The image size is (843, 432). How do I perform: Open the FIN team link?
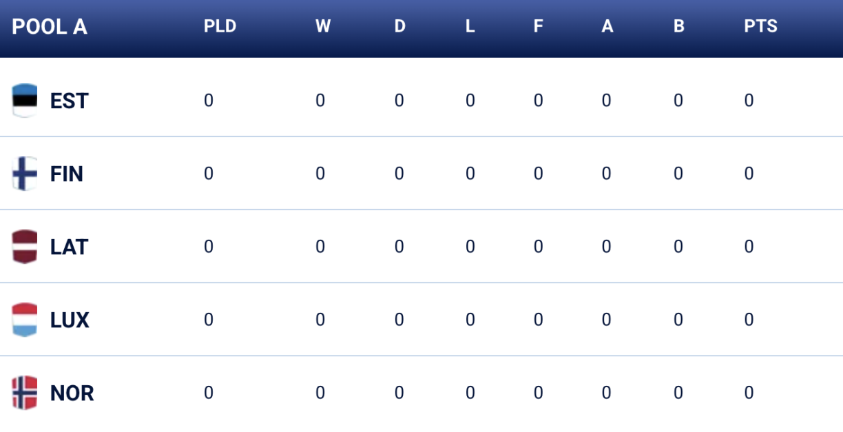pos(67,174)
